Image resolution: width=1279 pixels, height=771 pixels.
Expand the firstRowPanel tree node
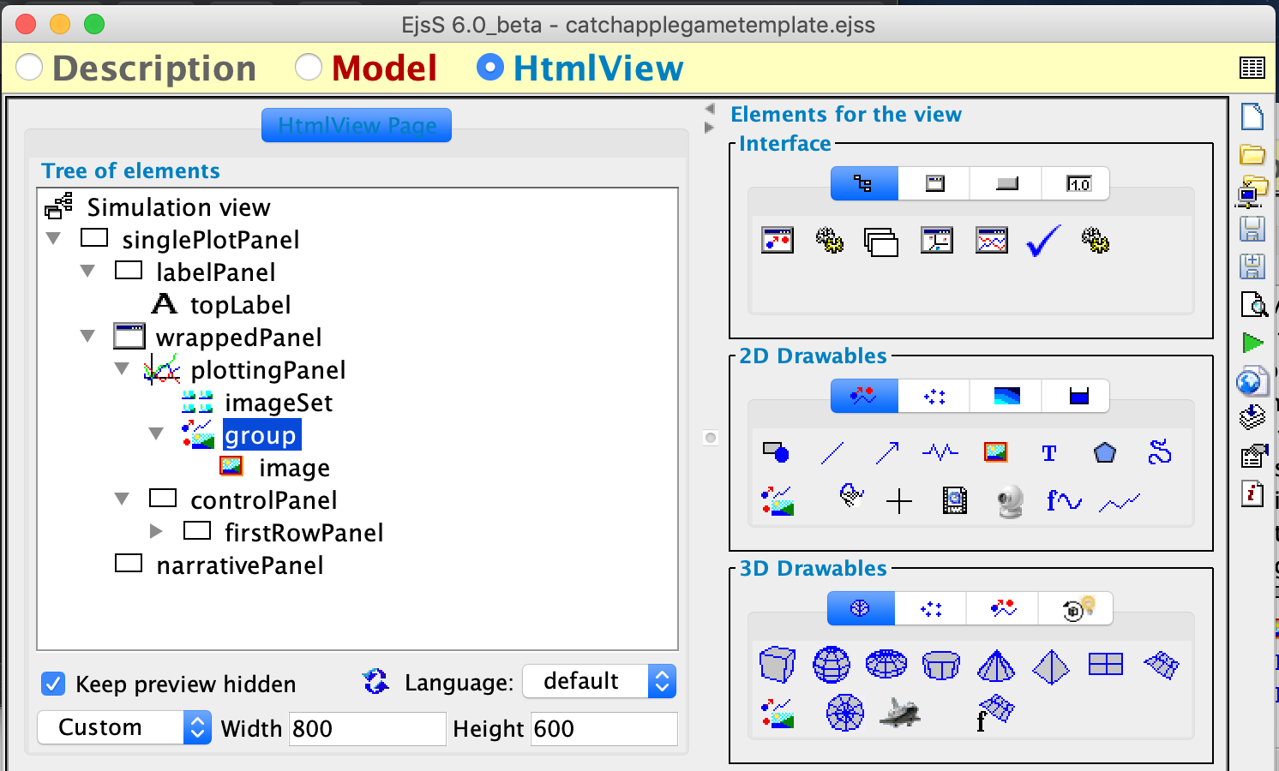156,531
